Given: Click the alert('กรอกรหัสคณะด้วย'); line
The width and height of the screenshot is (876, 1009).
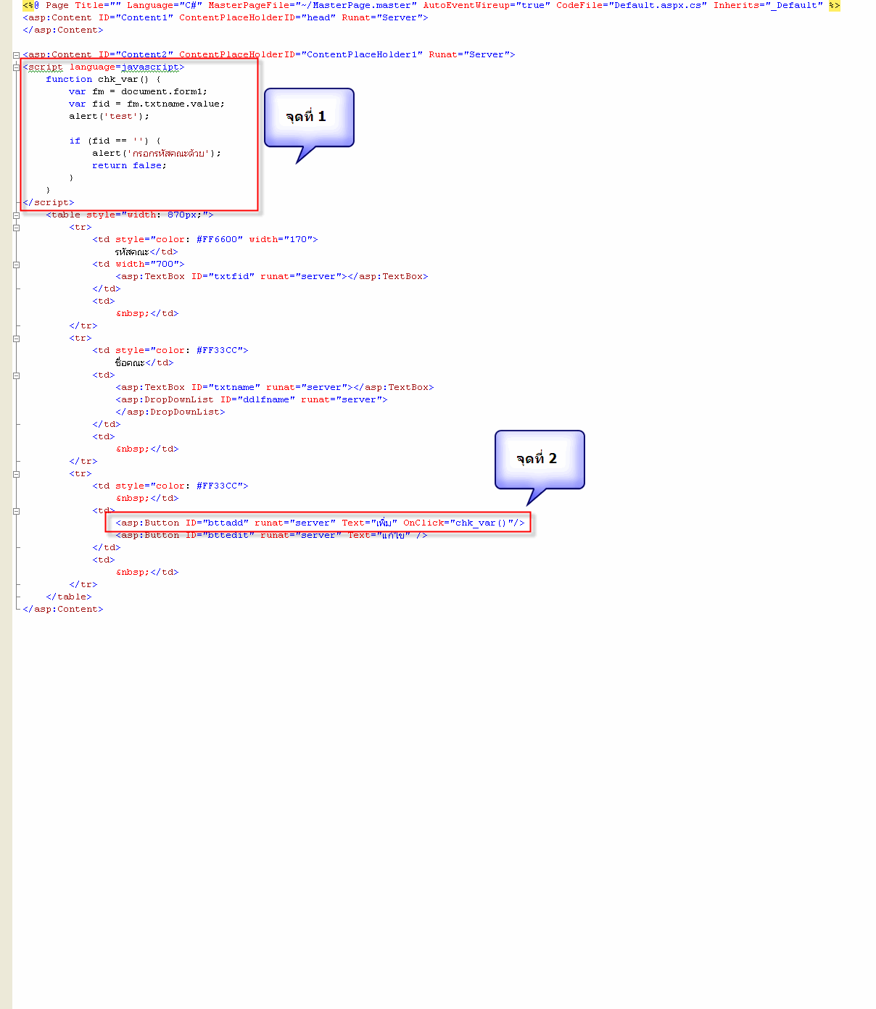Looking at the screenshot, I should point(157,153).
